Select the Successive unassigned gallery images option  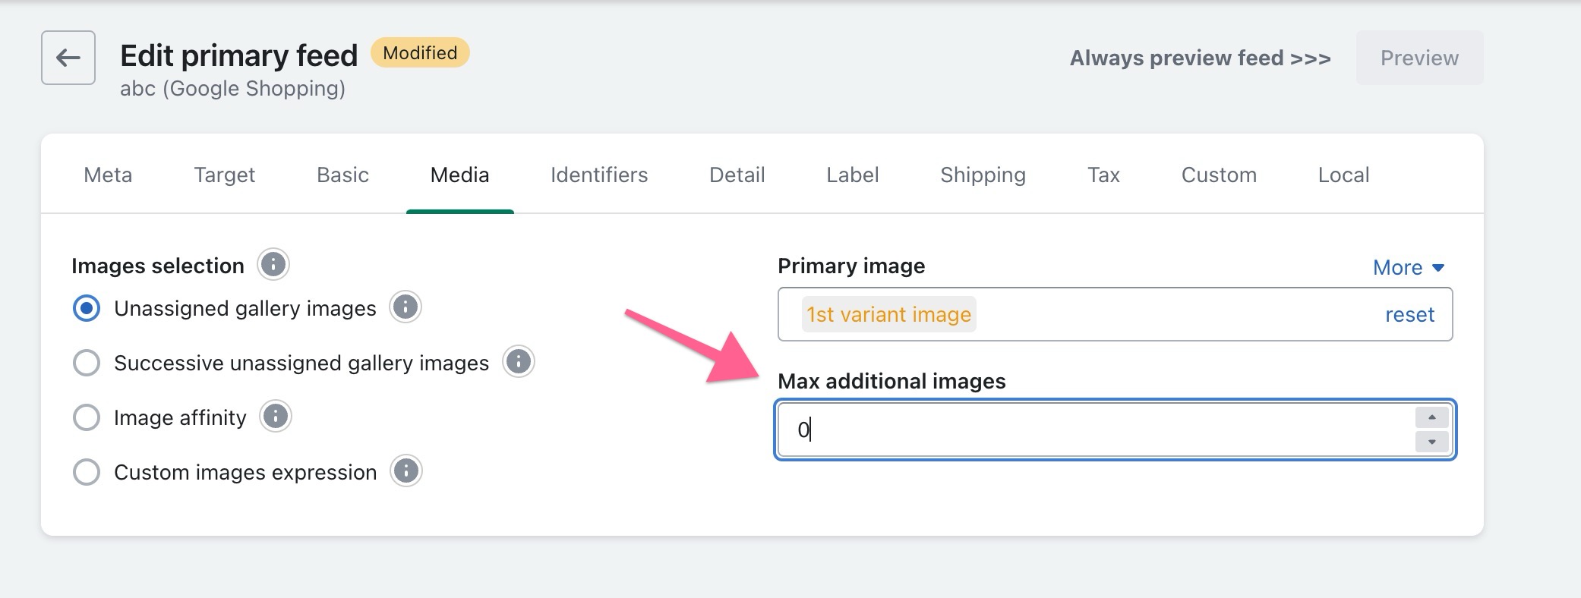[x=87, y=362]
